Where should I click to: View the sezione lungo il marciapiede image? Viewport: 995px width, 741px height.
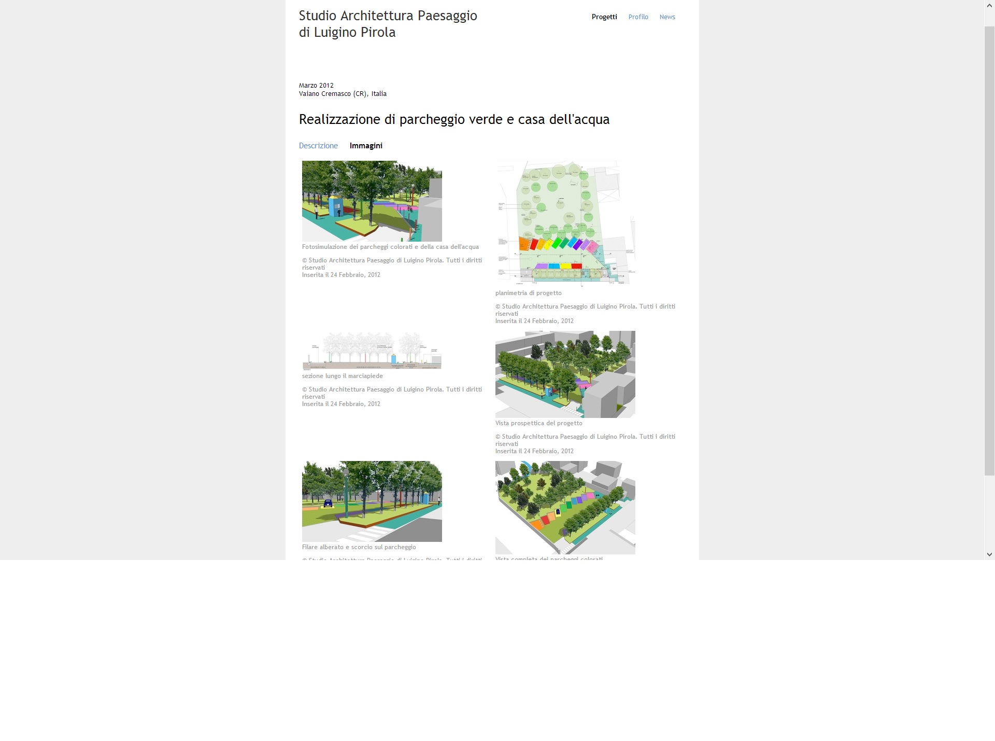pos(372,351)
